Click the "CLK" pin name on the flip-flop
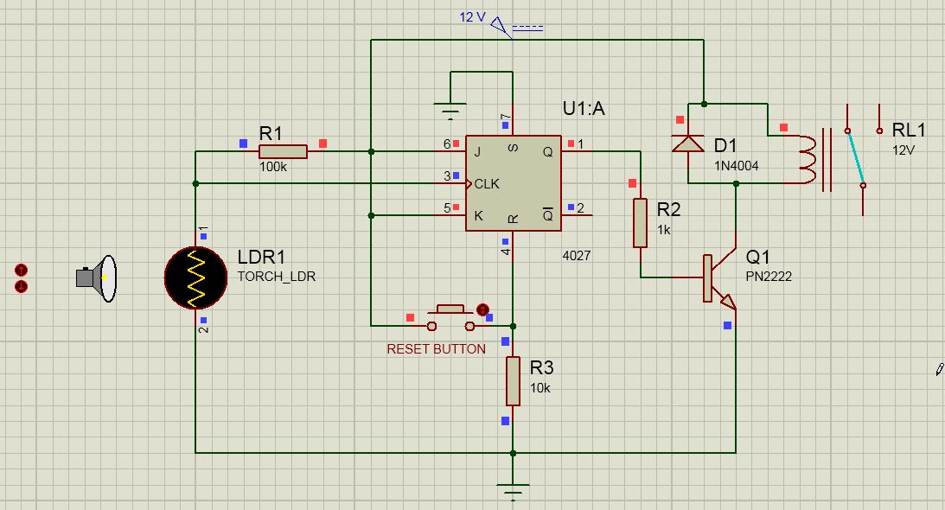Screen dimensions: 945x510 click(x=487, y=184)
